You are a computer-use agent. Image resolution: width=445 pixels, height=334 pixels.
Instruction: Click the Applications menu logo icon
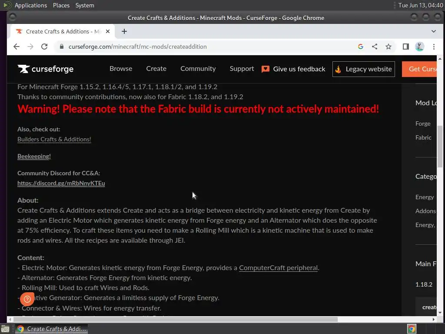point(7,5)
